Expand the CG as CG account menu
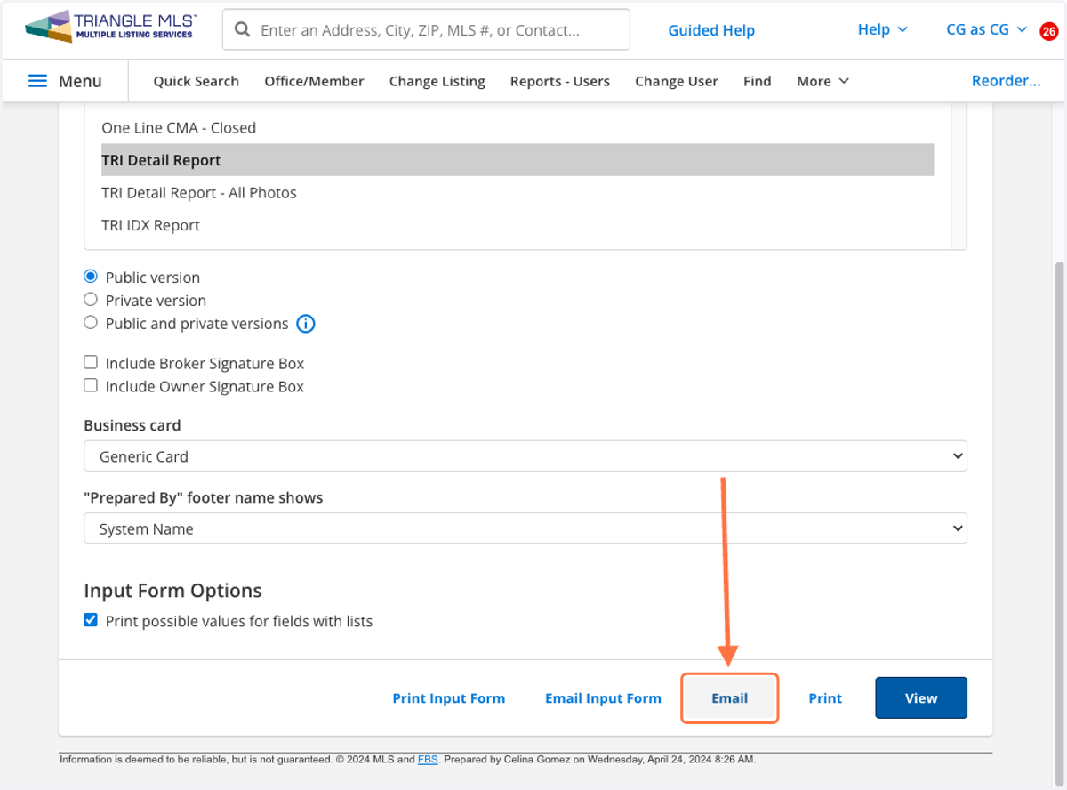Screen dimensions: 1067x790 (x=986, y=29)
